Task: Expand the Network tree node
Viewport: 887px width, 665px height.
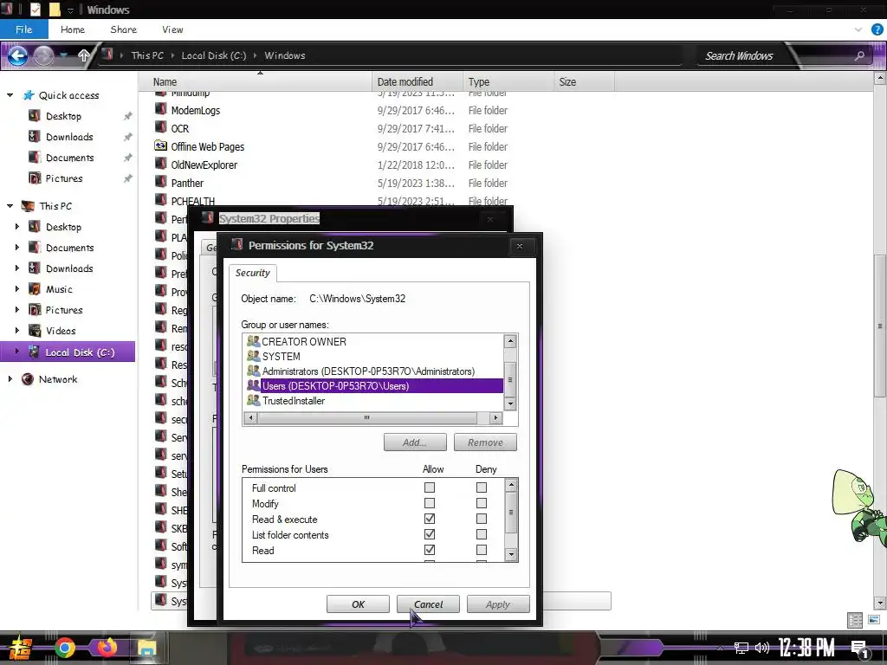Action: click(x=10, y=379)
